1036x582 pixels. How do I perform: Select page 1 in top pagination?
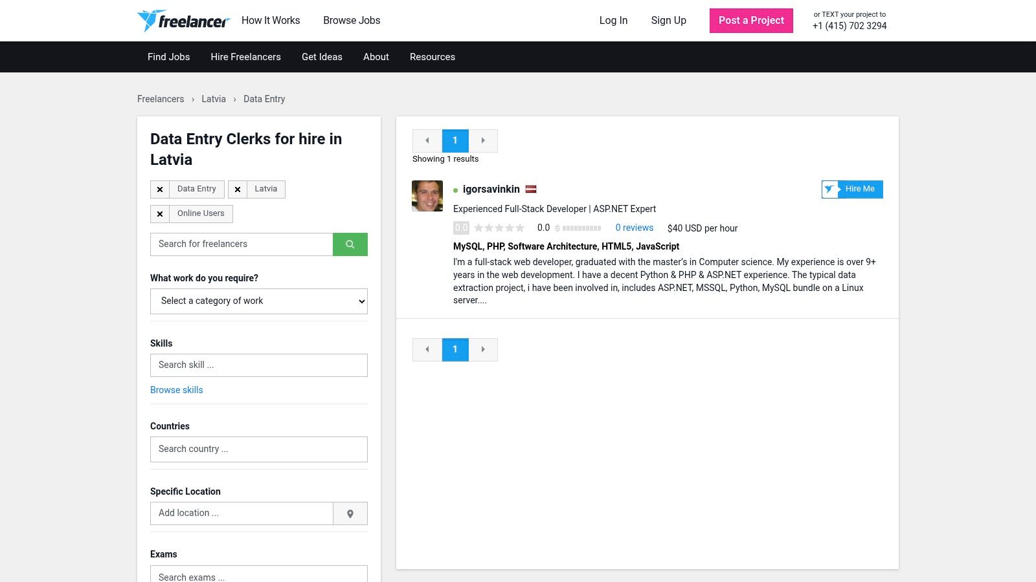[x=455, y=141]
